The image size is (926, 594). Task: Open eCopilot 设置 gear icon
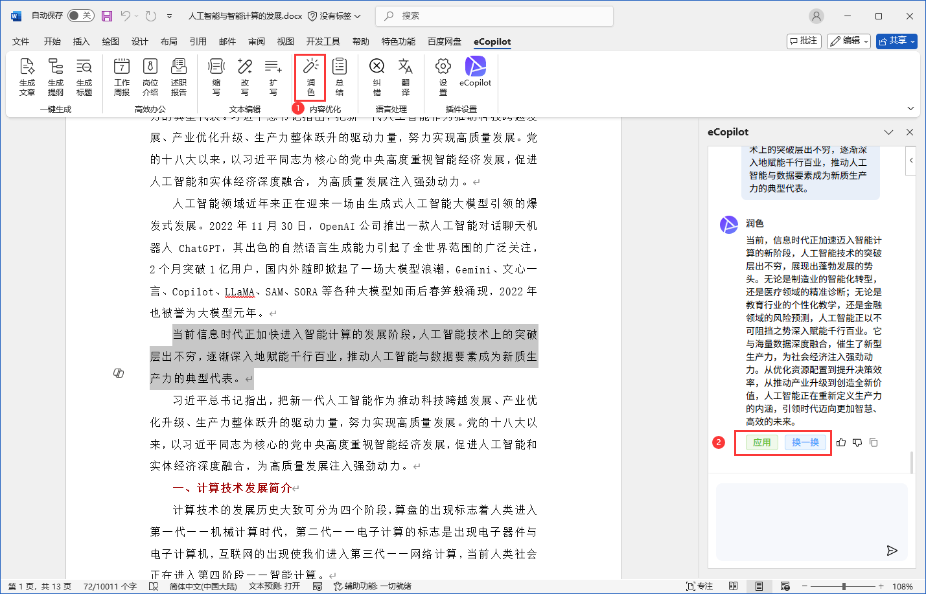point(443,76)
